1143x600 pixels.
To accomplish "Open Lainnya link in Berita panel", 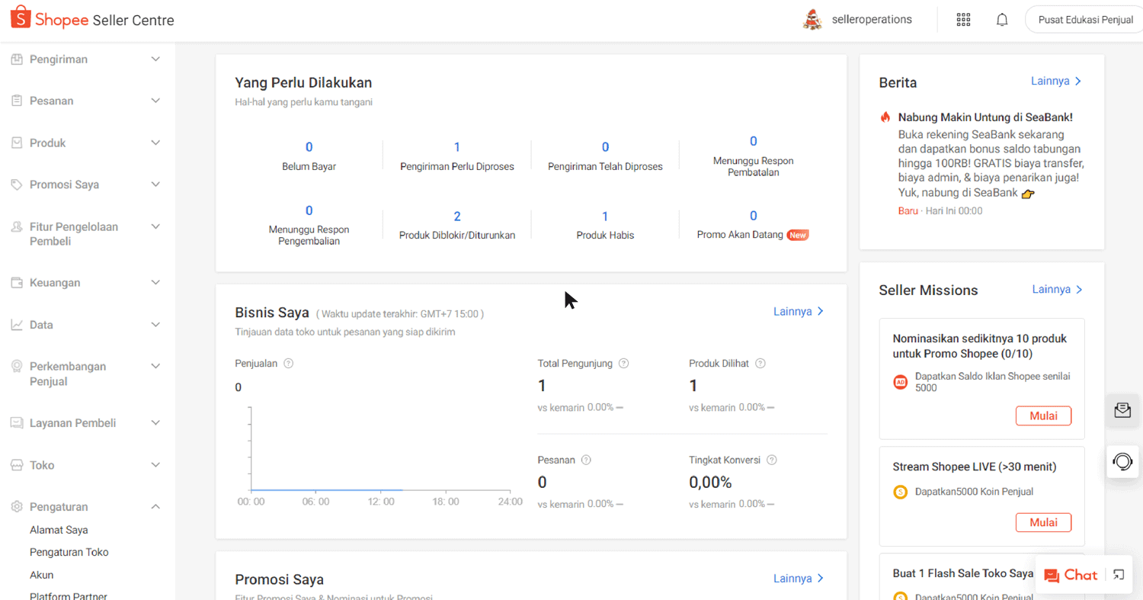I will pyautogui.click(x=1056, y=81).
